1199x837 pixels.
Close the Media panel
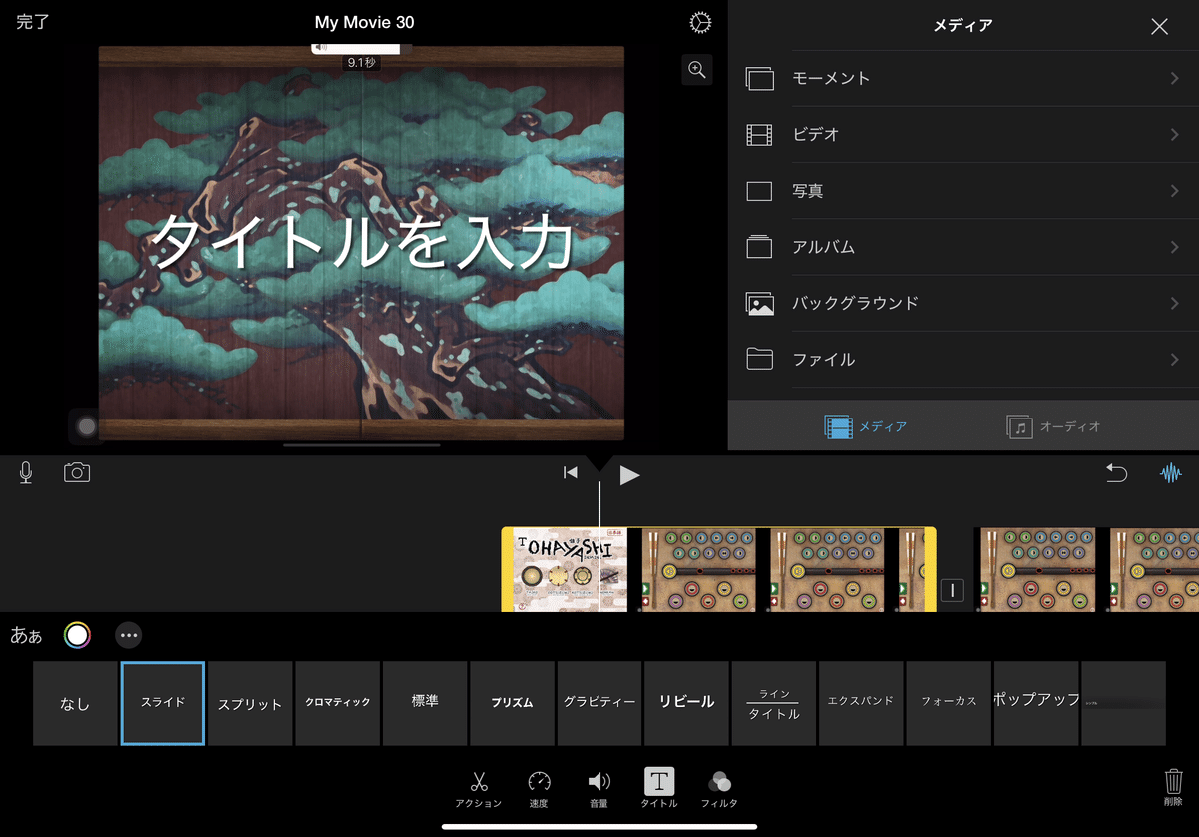[1159, 27]
